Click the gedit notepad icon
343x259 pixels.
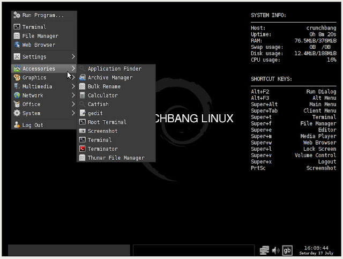pyautogui.click(x=82, y=113)
